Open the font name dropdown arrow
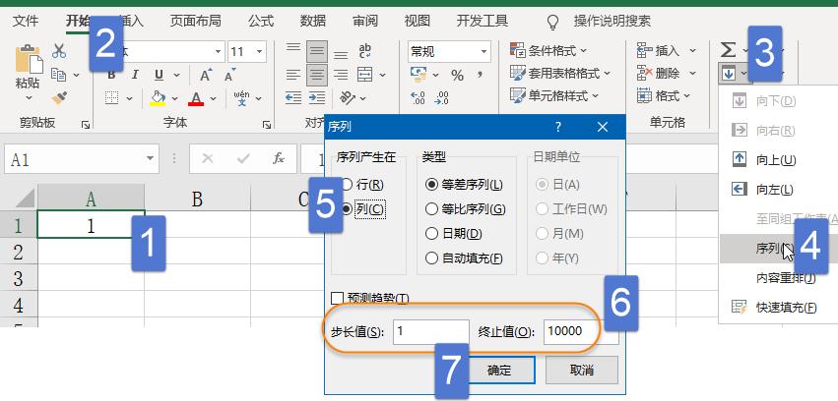 218,52
